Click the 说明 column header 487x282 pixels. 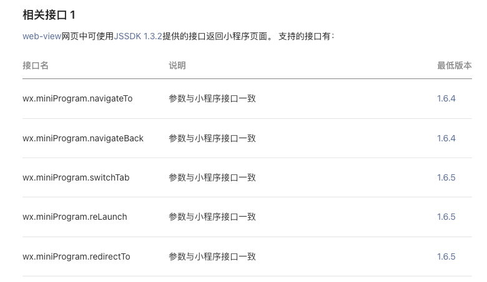(177, 65)
